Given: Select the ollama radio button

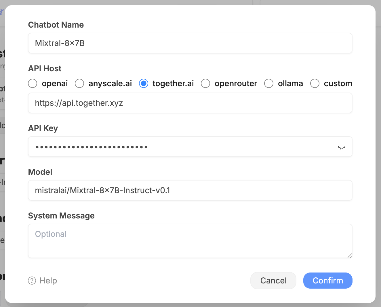Looking at the screenshot, I should coord(269,83).
